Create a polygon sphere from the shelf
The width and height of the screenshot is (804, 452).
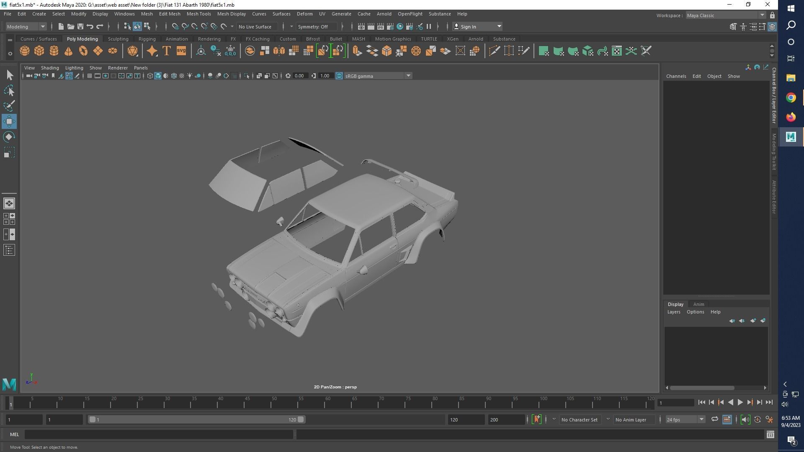(x=25, y=51)
